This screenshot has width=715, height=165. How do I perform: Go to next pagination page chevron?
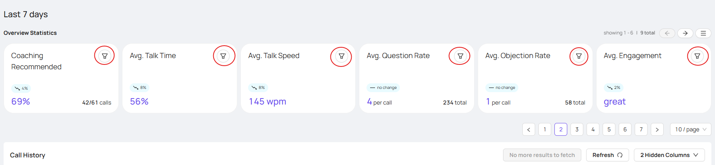pos(657,129)
